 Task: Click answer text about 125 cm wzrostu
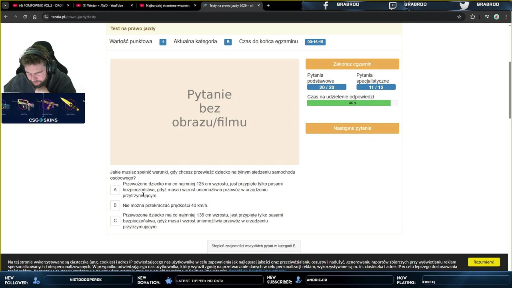tap(202, 190)
